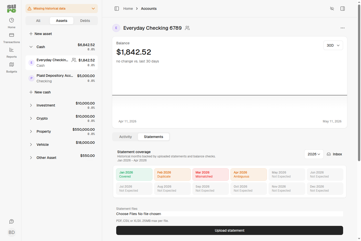This screenshot has height=241, width=361.
Task: Open the account three-dots menu
Action: tap(342, 28)
